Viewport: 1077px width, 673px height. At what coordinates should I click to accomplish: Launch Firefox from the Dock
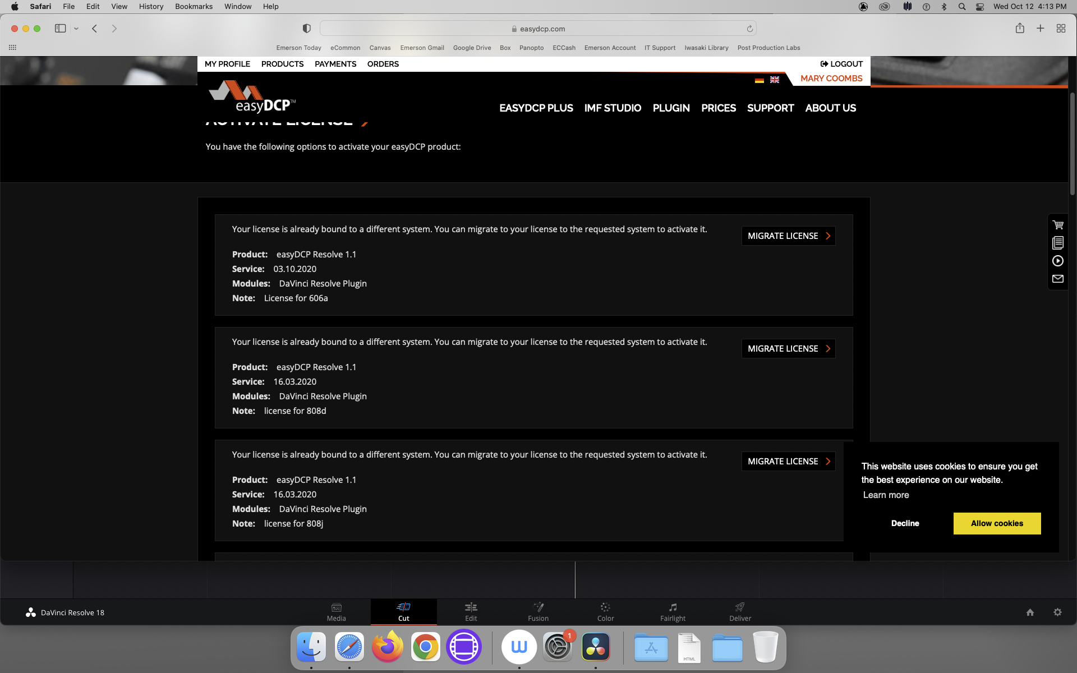tap(388, 647)
